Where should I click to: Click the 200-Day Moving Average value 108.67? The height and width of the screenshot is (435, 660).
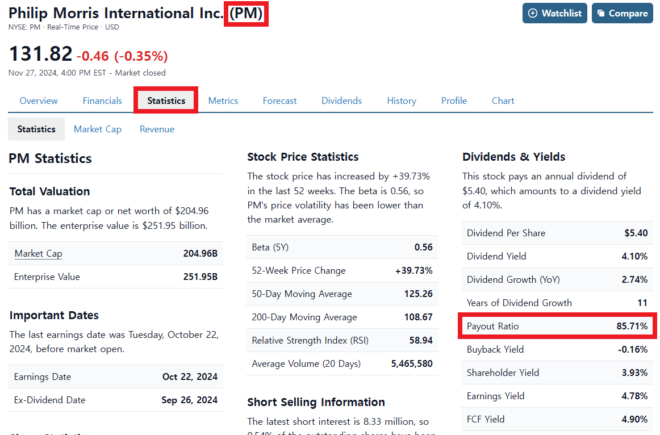pyautogui.click(x=419, y=317)
